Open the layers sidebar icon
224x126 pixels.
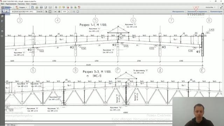click(x=2, y=31)
